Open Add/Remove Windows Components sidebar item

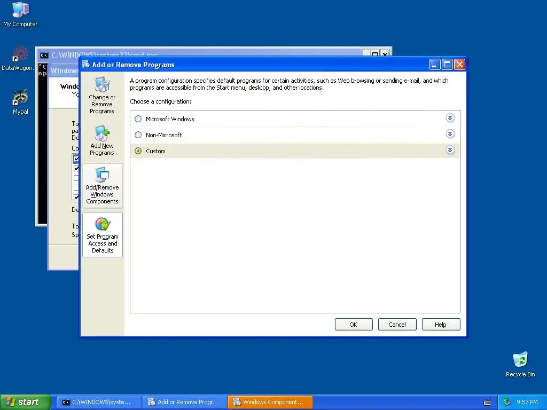(102, 185)
